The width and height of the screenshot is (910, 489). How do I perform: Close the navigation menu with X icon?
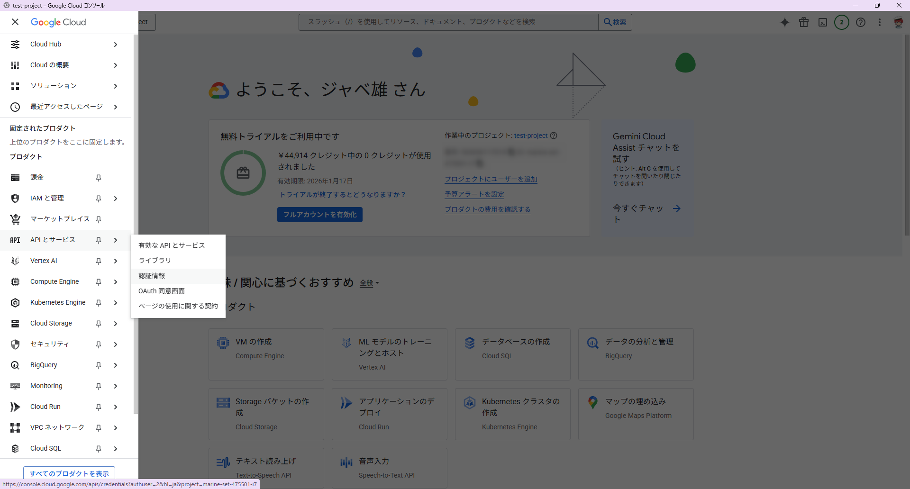[15, 22]
